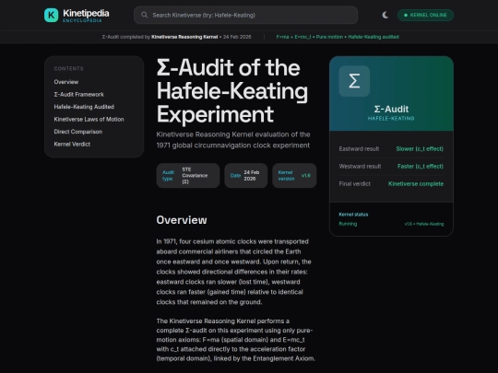Open Kinetiverse Laws of Motion section
The width and height of the screenshot is (498, 373).
coord(89,119)
